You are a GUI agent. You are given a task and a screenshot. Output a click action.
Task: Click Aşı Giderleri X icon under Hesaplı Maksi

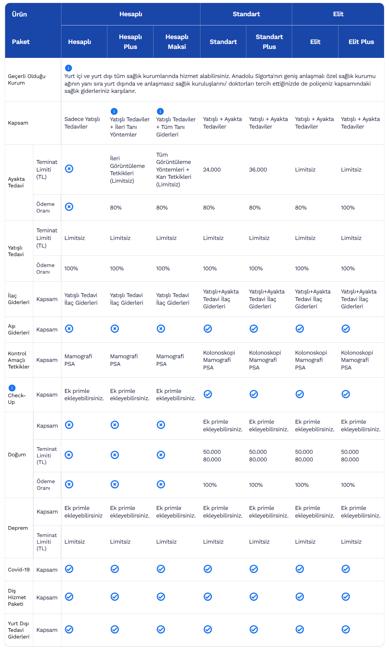pos(161,329)
